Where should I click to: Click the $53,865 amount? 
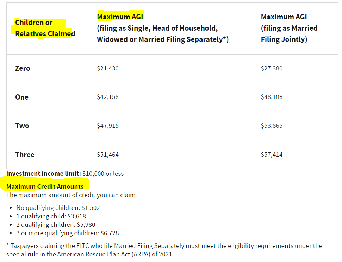tap(272, 126)
